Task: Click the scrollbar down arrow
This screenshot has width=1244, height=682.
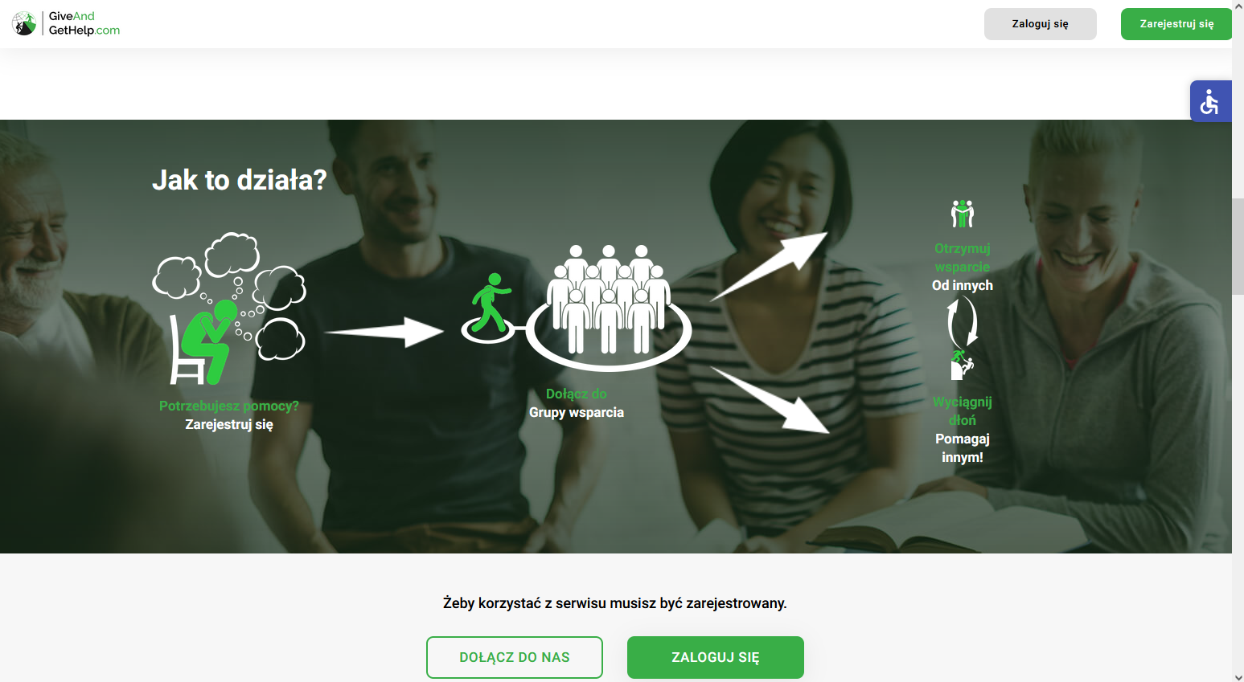Action: [x=1238, y=676]
